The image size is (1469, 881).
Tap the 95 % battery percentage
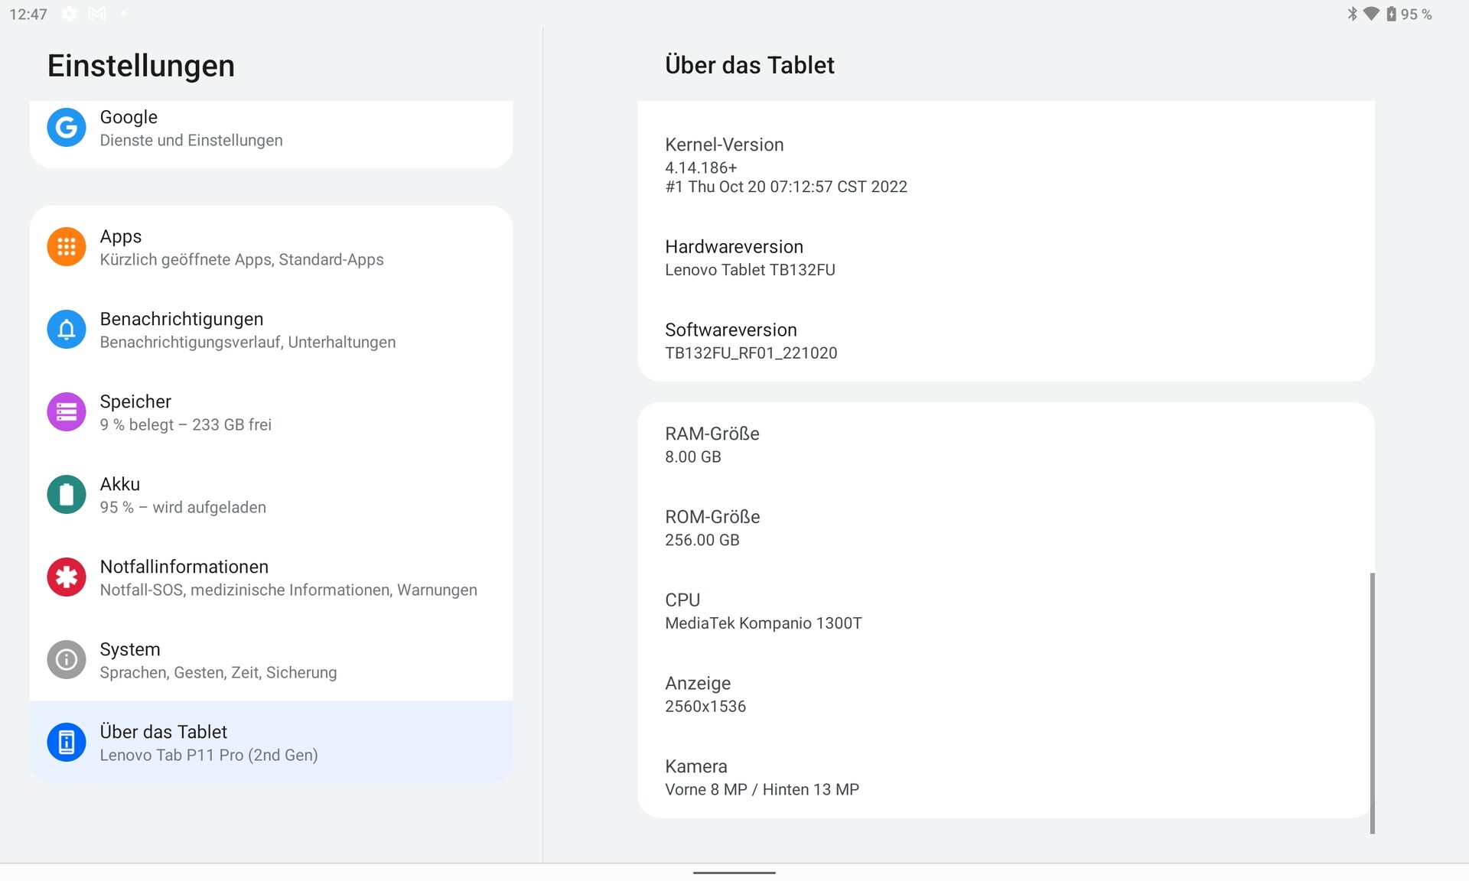coord(1416,15)
